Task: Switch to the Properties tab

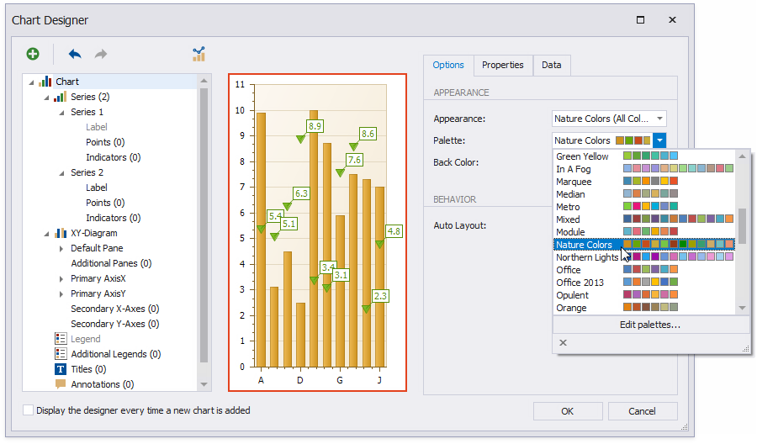Action: [x=502, y=65]
